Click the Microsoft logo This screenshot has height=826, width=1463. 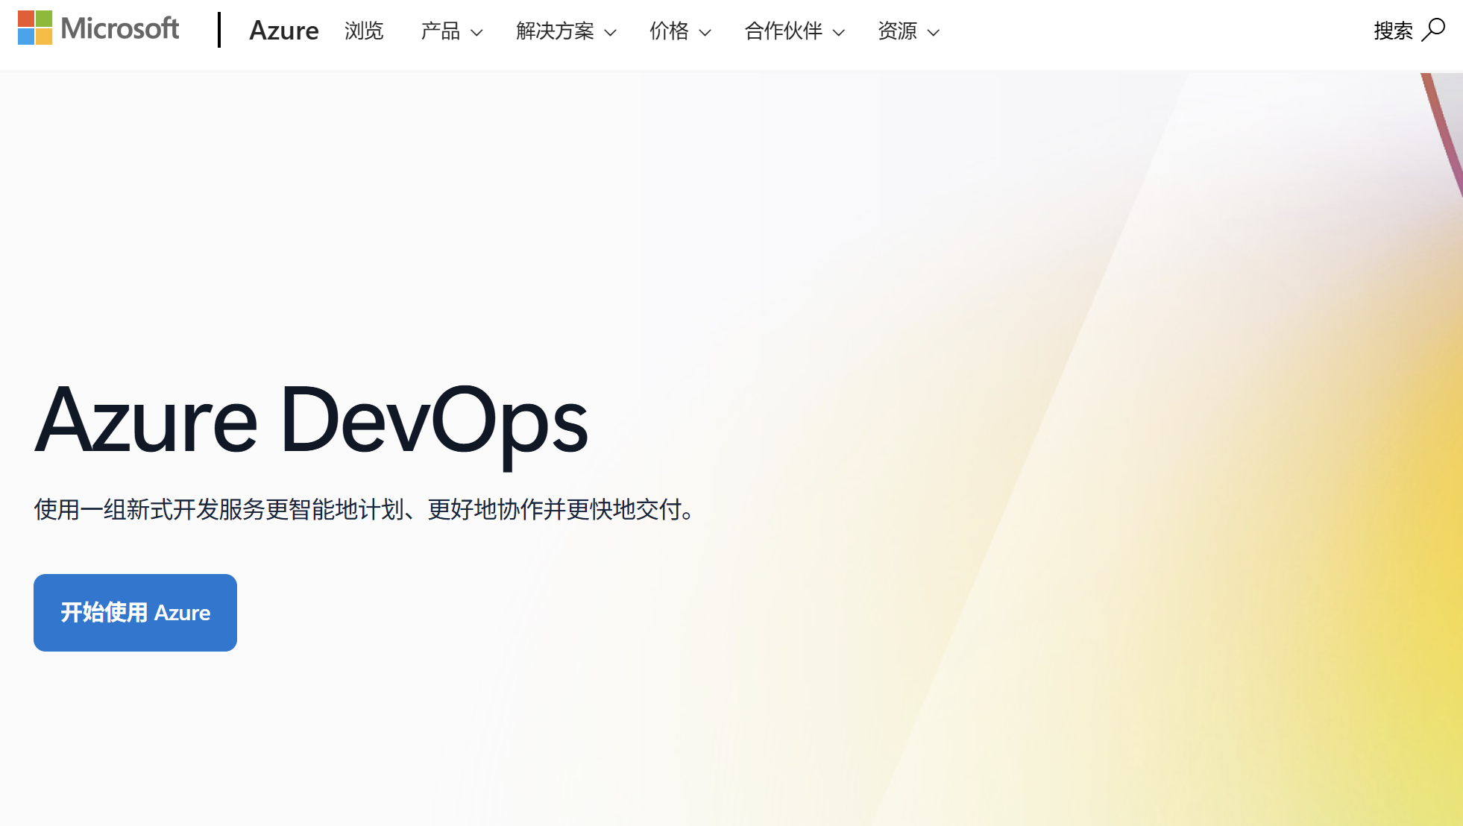click(x=98, y=28)
